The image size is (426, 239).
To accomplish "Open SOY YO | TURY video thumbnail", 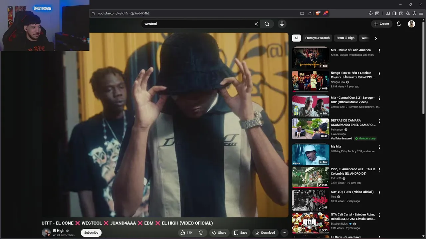I will (311, 200).
